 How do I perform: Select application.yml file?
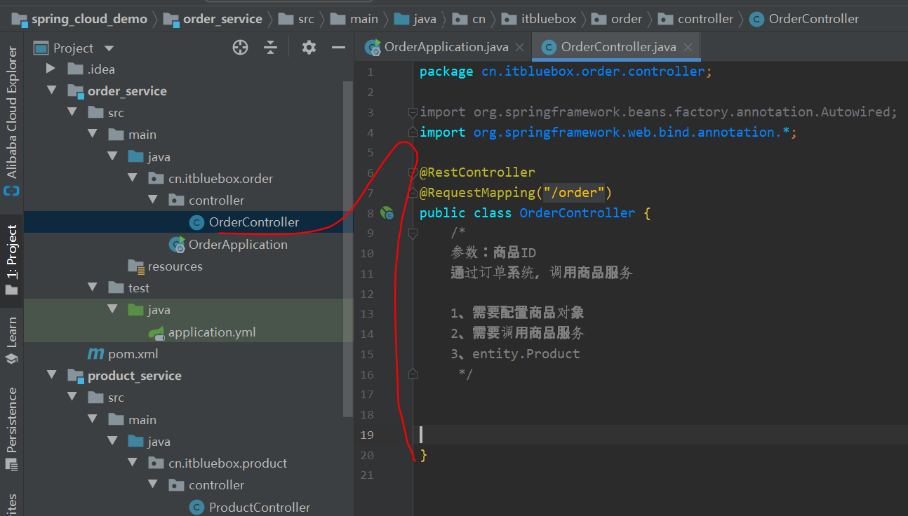pos(212,332)
